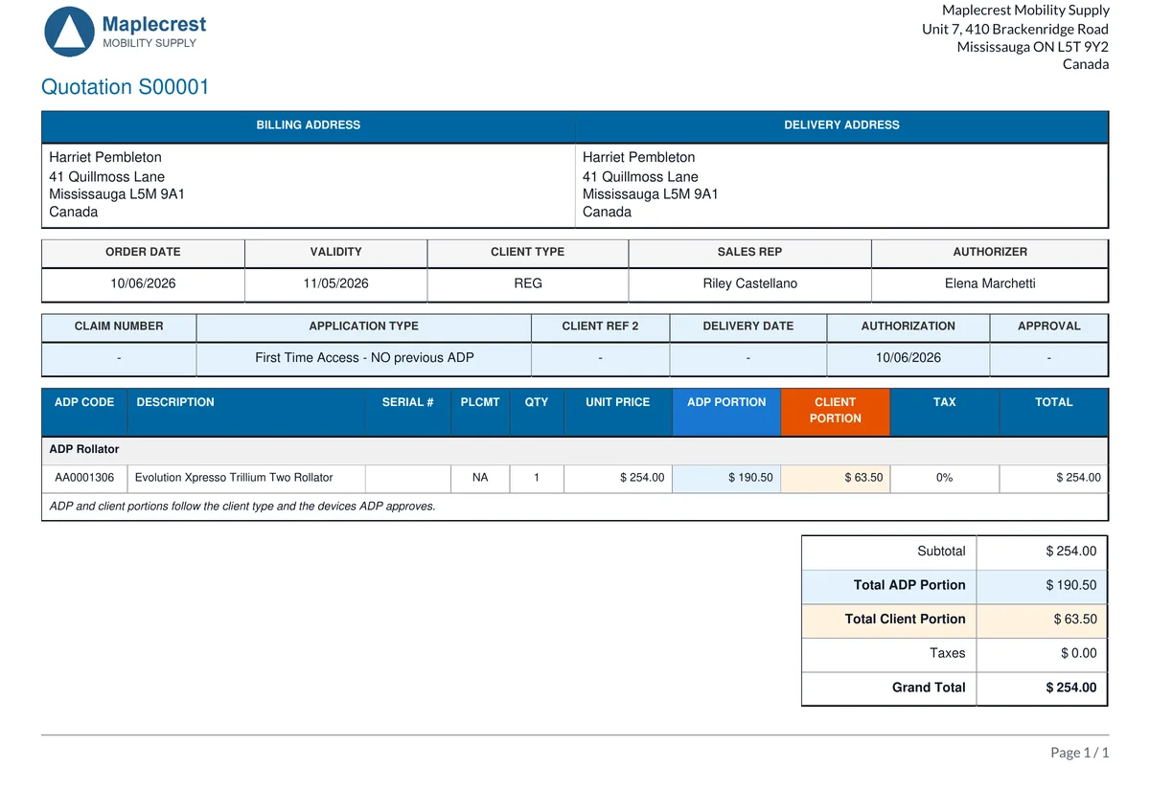Click order date value 10/06/2026
Viewport: 1150px width, 812px height.
click(x=143, y=283)
